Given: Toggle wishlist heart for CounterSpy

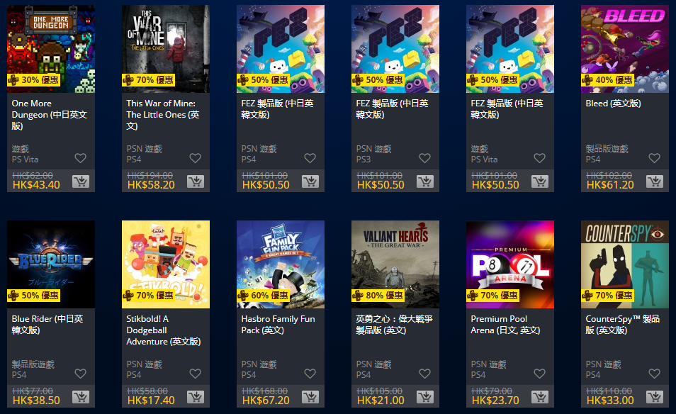Looking at the screenshot, I should tap(655, 374).
